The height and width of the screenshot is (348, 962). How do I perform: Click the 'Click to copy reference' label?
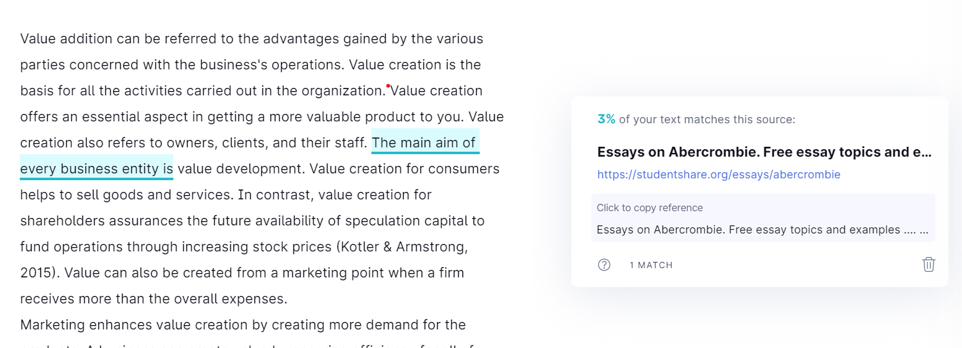point(649,208)
